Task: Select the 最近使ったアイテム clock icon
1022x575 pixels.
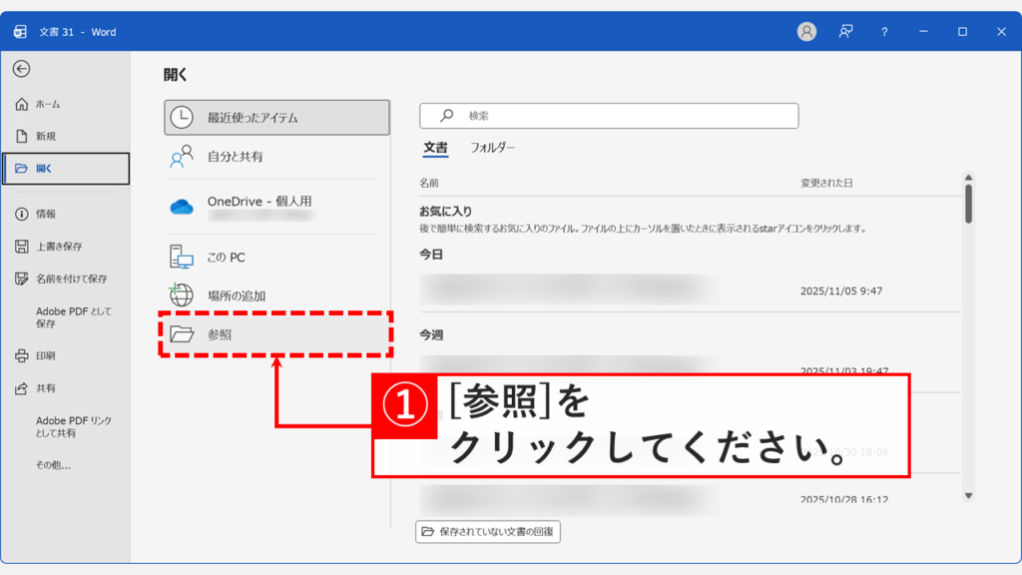Action: (x=182, y=117)
